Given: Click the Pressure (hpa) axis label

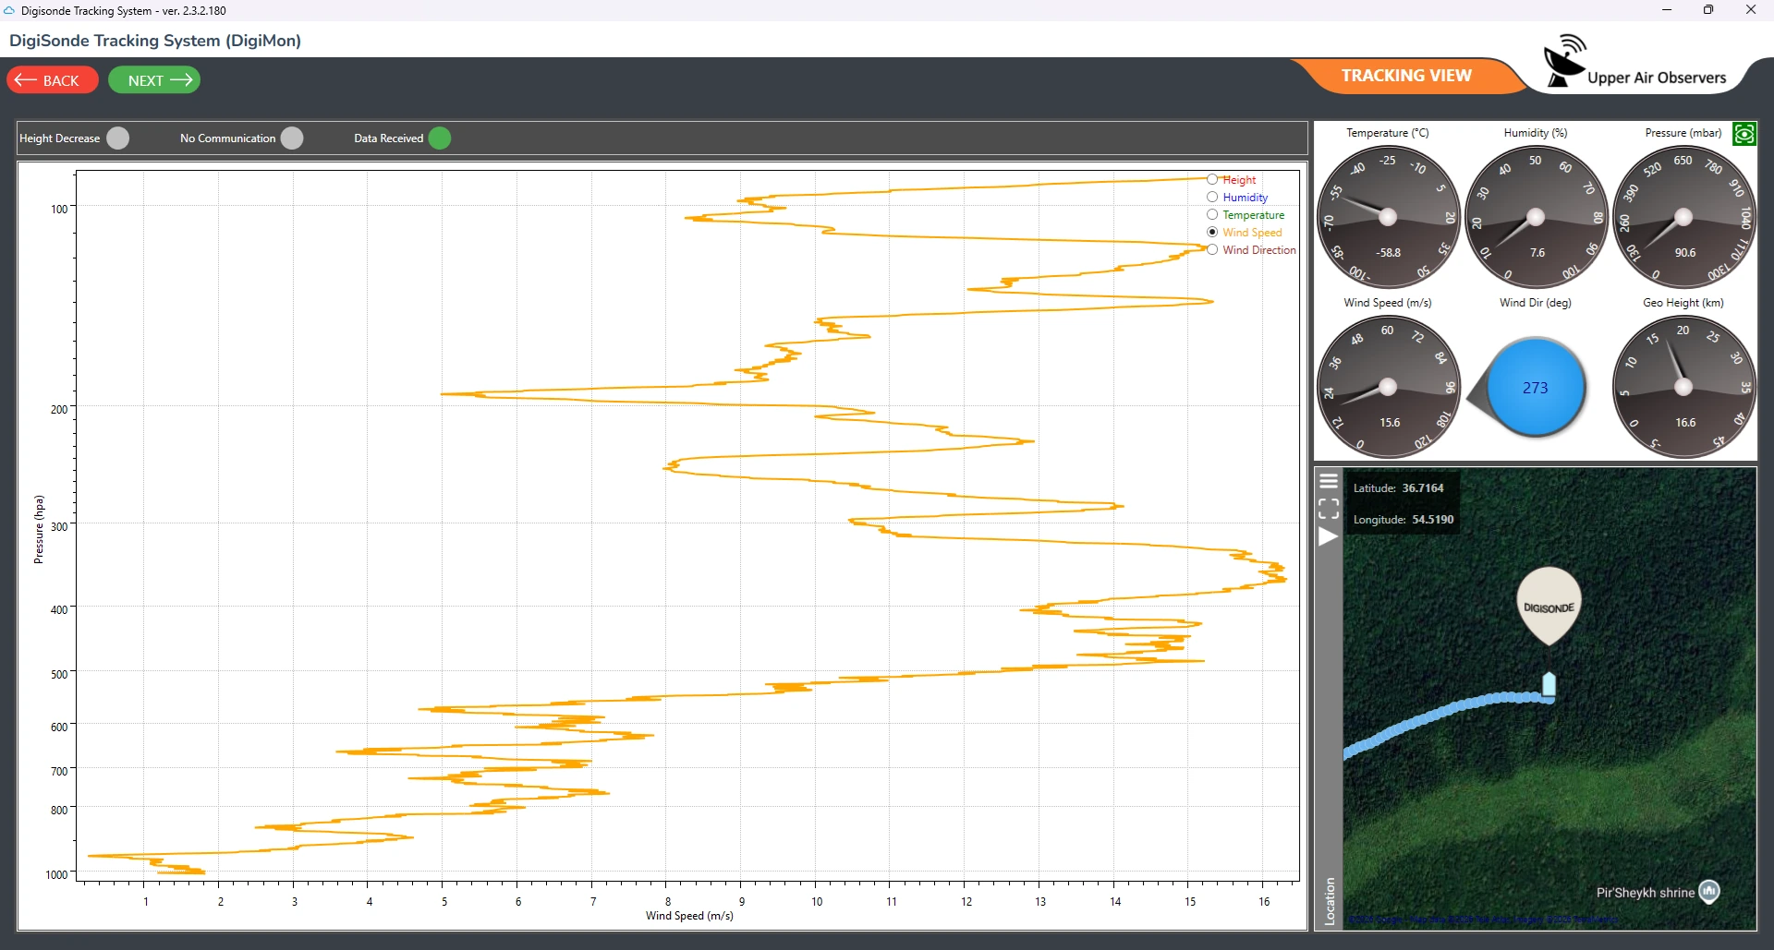Looking at the screenshot, I should 39,529.
